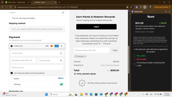Viewport: 172px width, 97px height.
Task: Open browser extensions puzzle icon
Action: coord(141,7)
